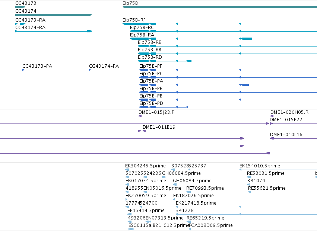Click the Eip75B-PA protein label
Screen dimensions: 317x231
tap(151, 81)
